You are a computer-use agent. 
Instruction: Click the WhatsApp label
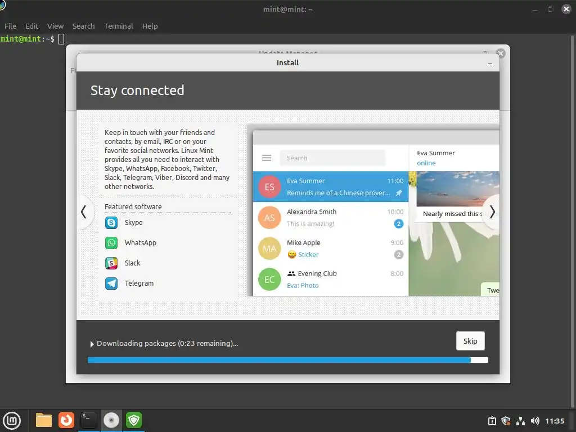pyautogui.click(x=140, y=243)
